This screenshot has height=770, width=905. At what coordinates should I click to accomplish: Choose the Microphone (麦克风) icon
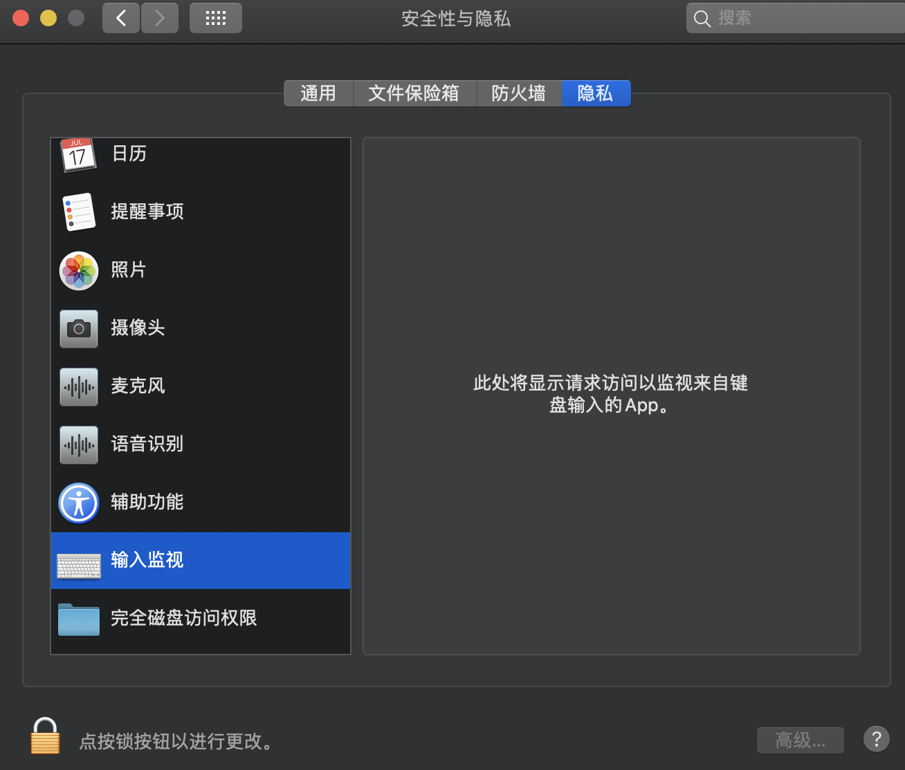point(79,386)
